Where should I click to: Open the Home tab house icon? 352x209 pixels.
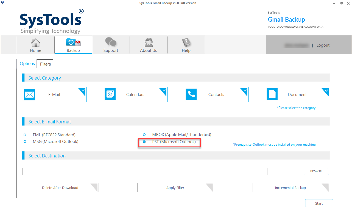click(35, 43)
